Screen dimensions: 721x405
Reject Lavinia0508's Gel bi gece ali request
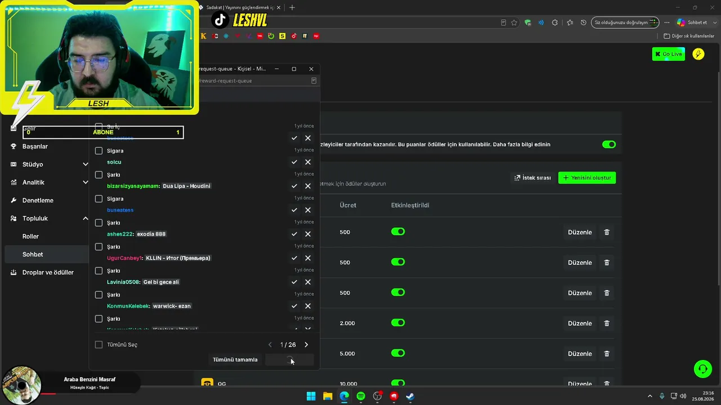pos(308,282)
